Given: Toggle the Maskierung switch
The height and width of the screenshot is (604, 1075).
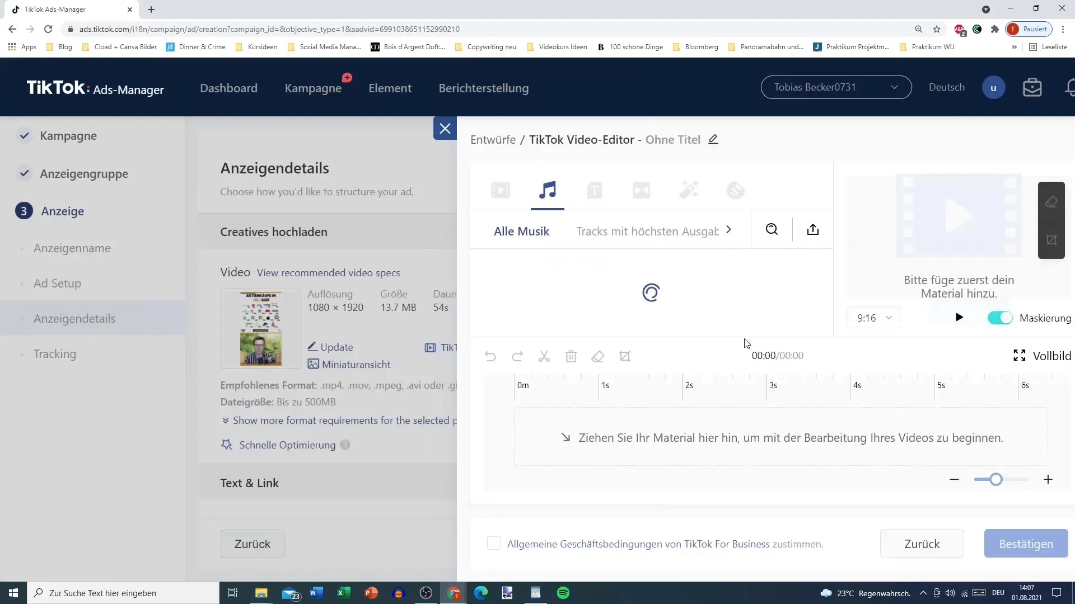Looking at the screenshot, I should click(x=1000, y=318).
